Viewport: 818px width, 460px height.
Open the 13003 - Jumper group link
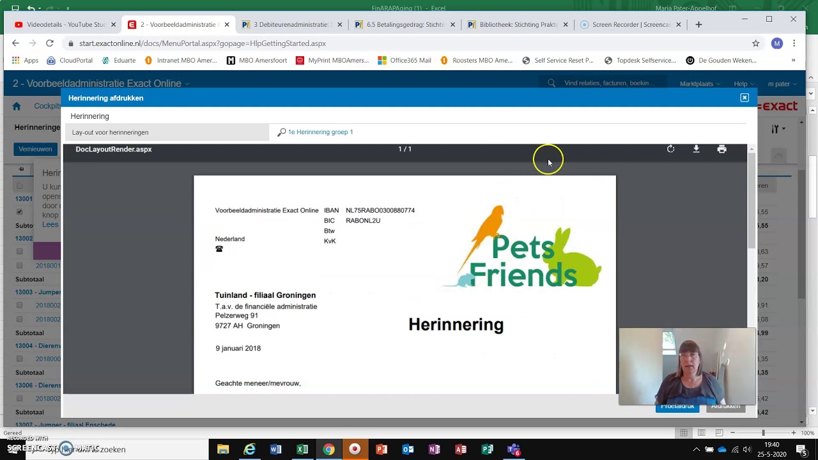(x=38, y=292)
